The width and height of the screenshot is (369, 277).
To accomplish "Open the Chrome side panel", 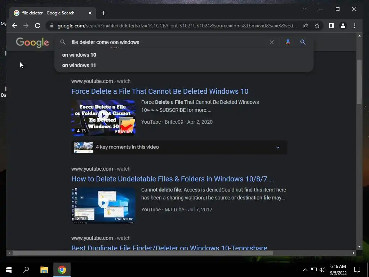I will [x=332, y=26].
